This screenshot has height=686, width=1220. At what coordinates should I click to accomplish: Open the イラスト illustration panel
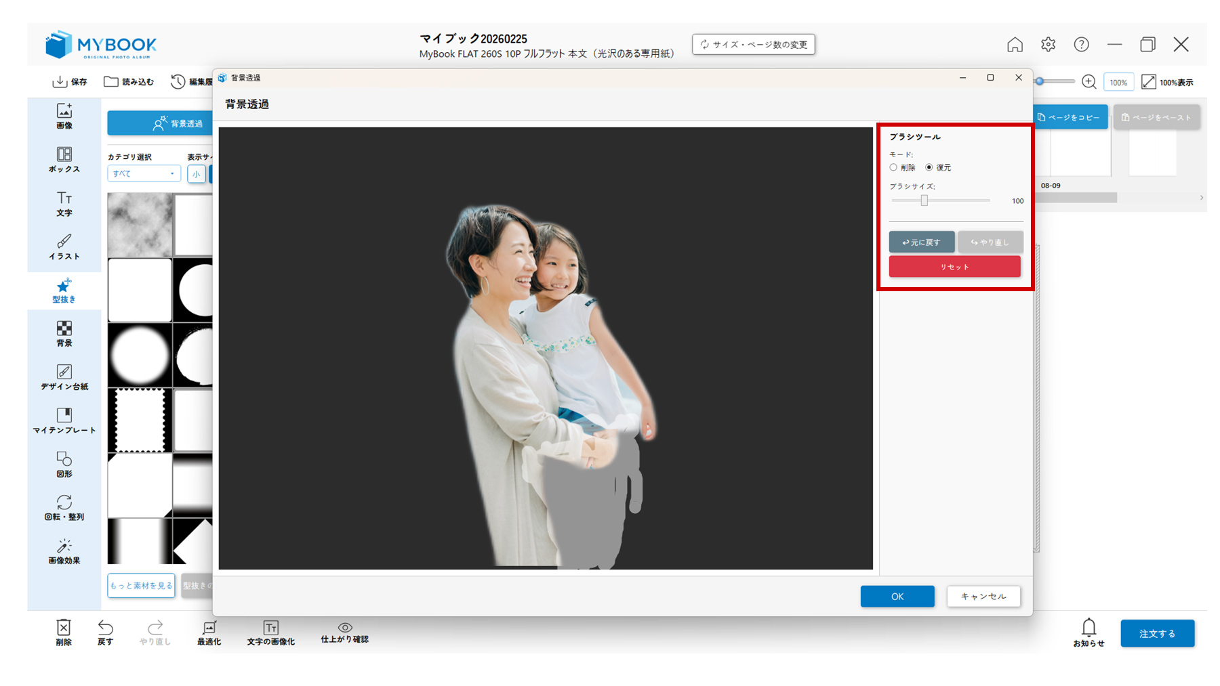(x=64, y=246)
